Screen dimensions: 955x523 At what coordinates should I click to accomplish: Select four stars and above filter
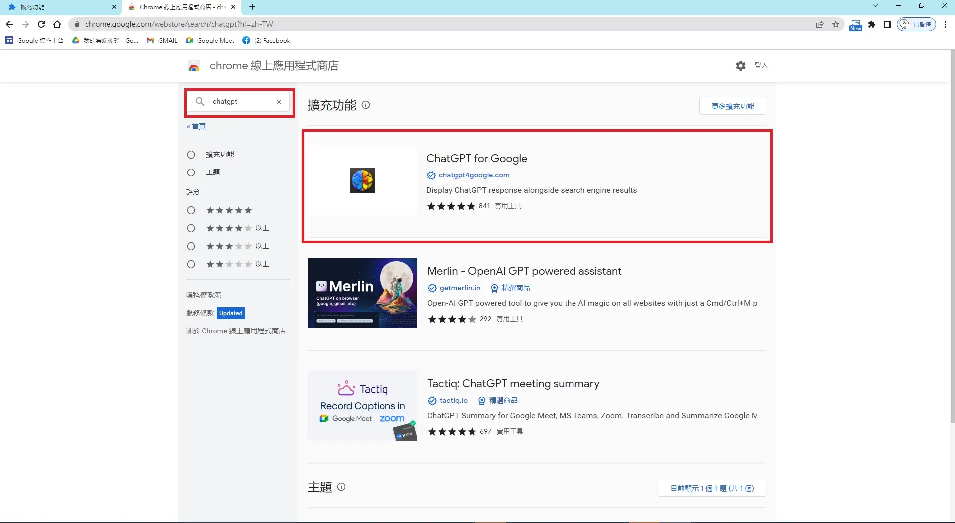[x=191, y=228]
